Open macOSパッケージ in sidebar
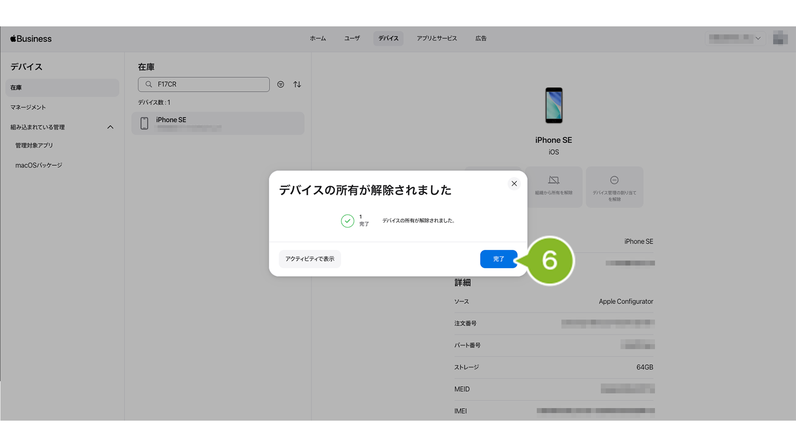This screenshot has width=796, height=447. pos(39,165)
